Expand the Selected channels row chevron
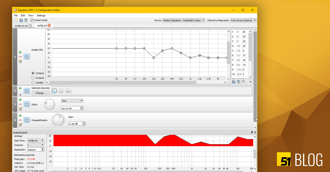Screen dimensions: 330x172 20,94
